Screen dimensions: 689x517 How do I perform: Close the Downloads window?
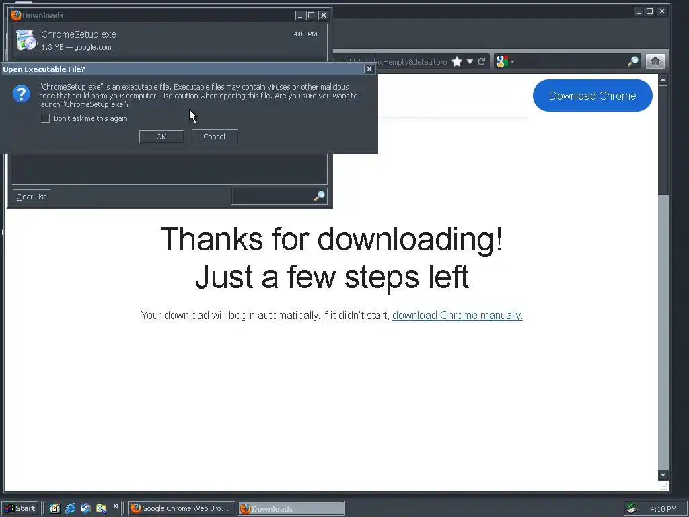click(x=324, y=15)
